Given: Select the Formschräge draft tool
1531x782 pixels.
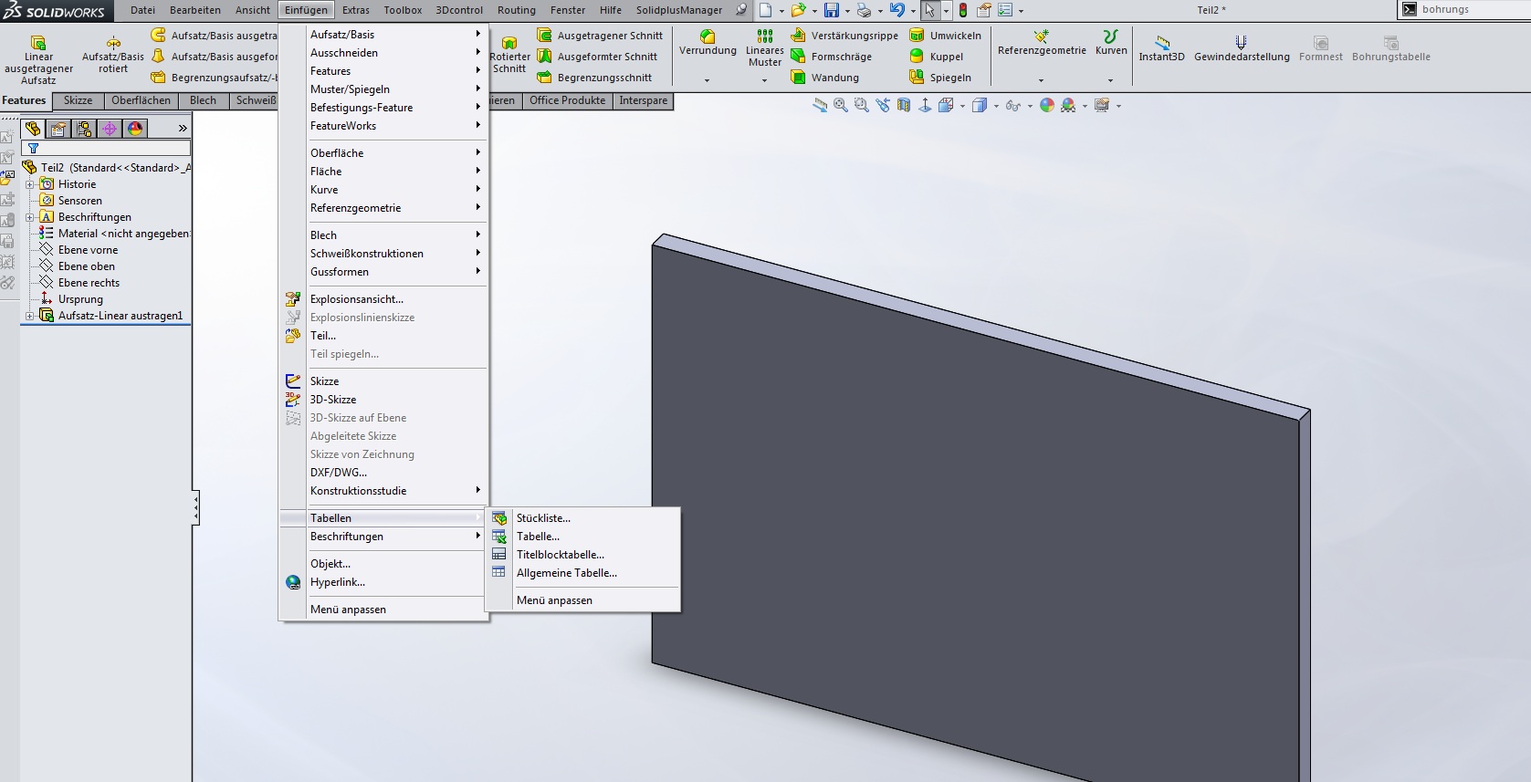Looking at the screenshot, I should [832, 57].
